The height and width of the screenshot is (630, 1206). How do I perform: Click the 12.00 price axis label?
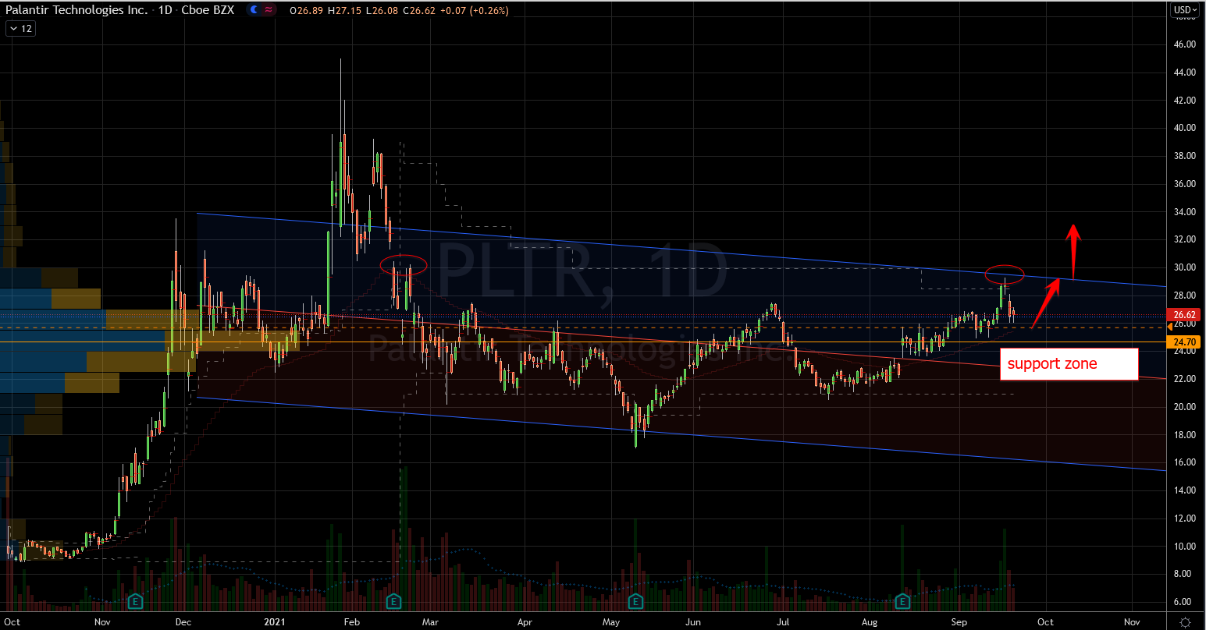coord(1186,519)
